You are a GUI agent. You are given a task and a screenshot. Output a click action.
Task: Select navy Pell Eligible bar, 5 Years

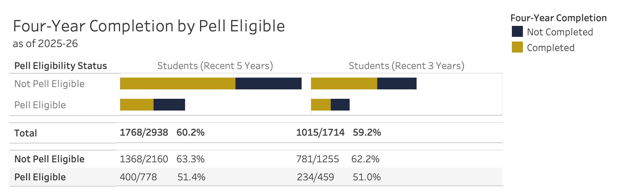(169, 105)
